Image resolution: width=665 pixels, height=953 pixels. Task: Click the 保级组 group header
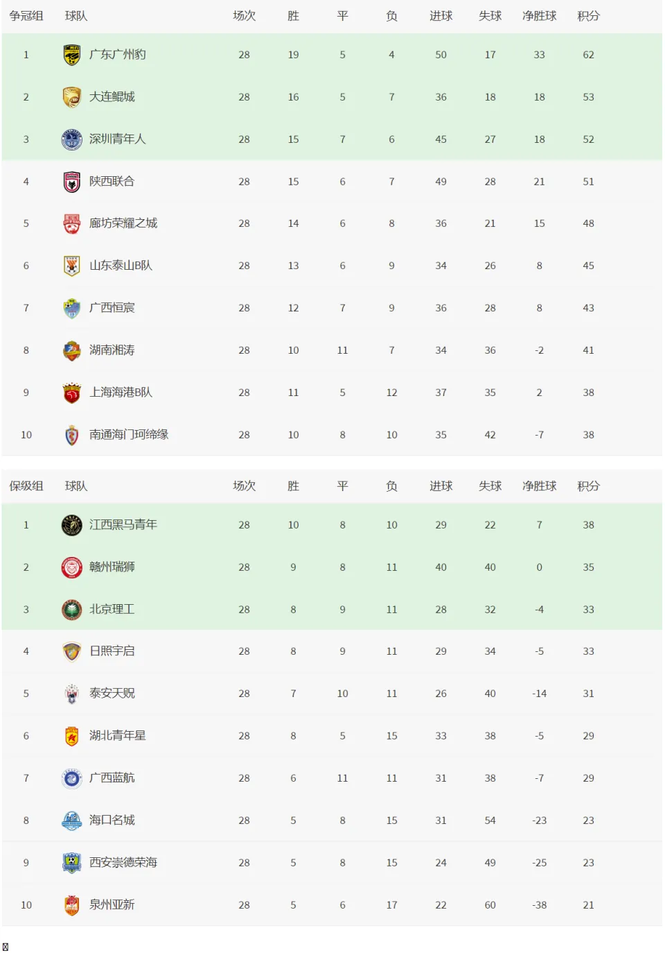[x=26, y=486]
